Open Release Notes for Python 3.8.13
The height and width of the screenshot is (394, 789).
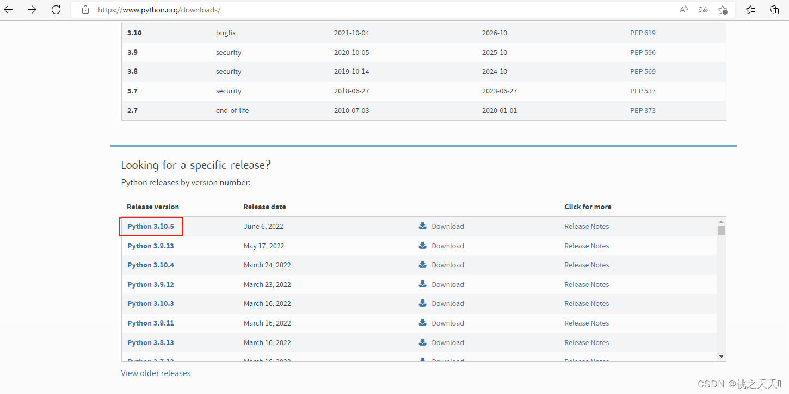587,342
